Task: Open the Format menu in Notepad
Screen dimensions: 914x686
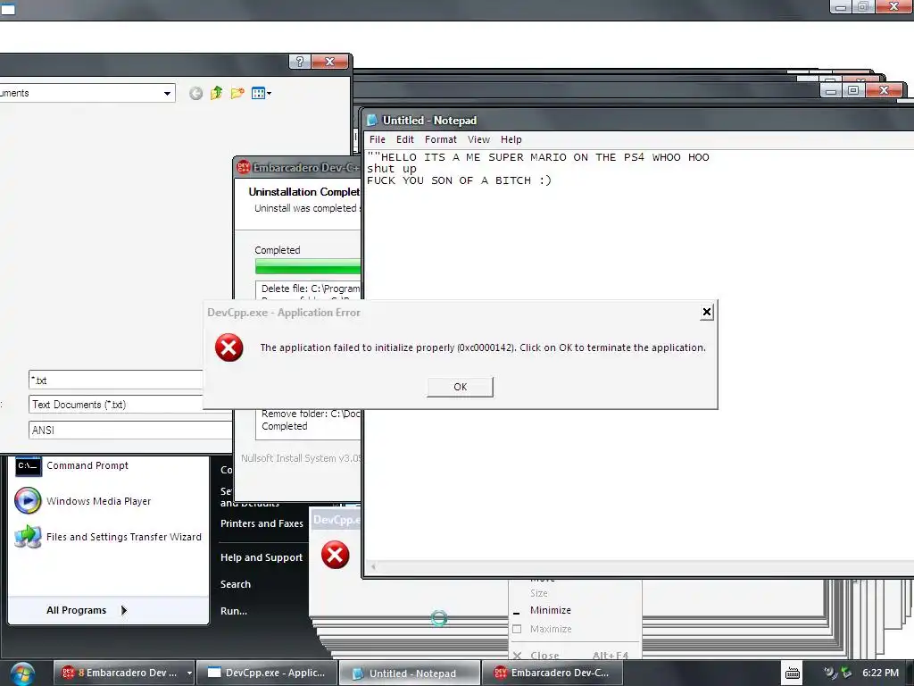Action: (440, 139)
